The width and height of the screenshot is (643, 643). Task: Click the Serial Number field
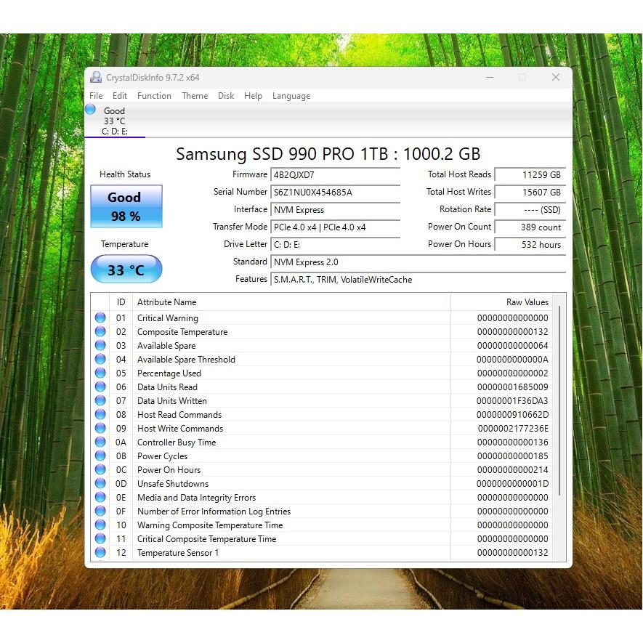(x=335, y=193)
